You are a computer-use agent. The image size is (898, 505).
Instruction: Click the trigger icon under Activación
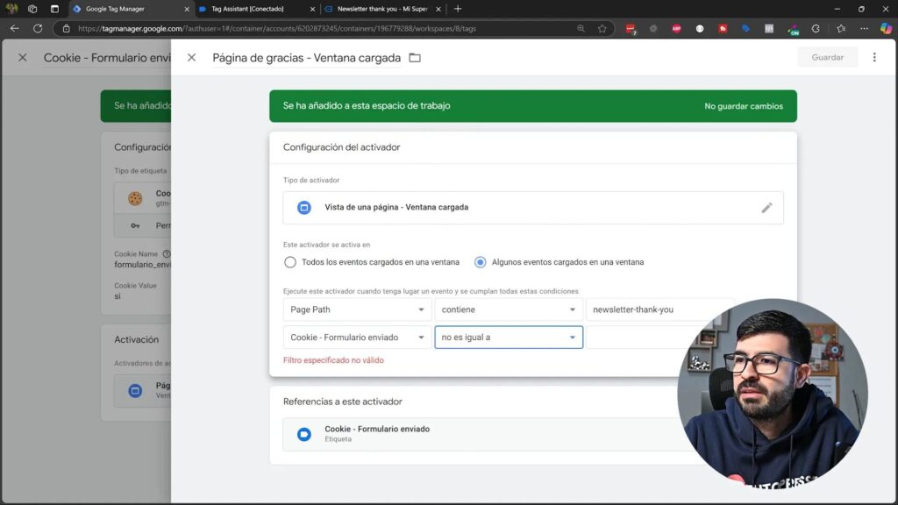(x=135, y=390)
